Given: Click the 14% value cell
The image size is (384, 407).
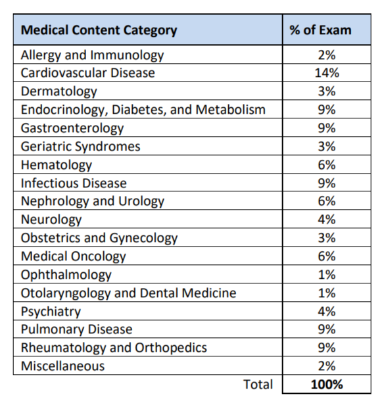Looking at the screenshot, I should point(327,73).
